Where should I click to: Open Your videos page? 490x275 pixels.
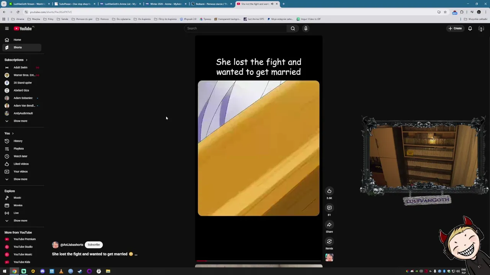pos(21,171)
